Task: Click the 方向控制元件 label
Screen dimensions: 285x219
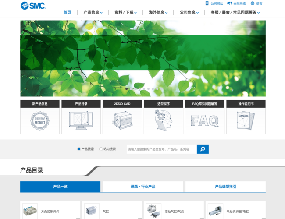Action: point(50,212)
